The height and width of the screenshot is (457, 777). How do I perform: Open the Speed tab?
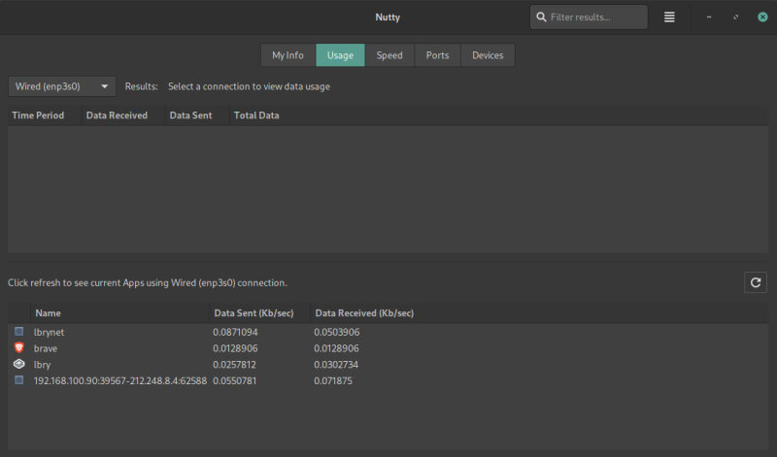[389, 55]
